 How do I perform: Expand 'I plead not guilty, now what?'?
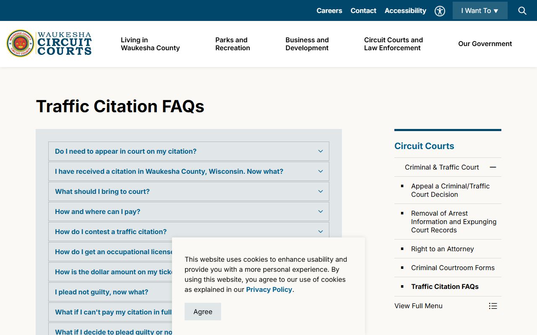coord(110,292)
